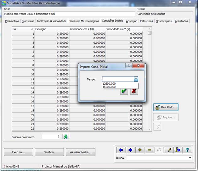
Task: Switch to the Absorção tab
Action: click(132, 21)
